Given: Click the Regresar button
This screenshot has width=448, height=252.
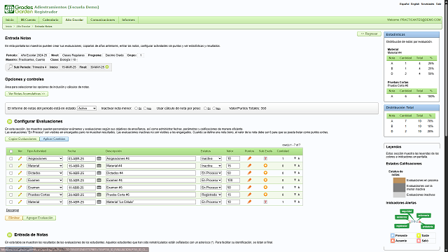Looking at the screenshot, I should [x=369, y=34].
